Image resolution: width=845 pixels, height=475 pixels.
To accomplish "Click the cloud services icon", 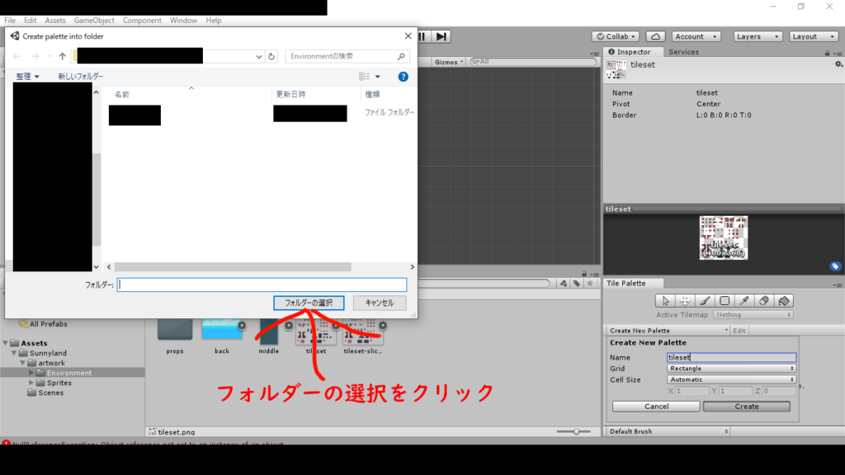I will [x=655, y=36].
